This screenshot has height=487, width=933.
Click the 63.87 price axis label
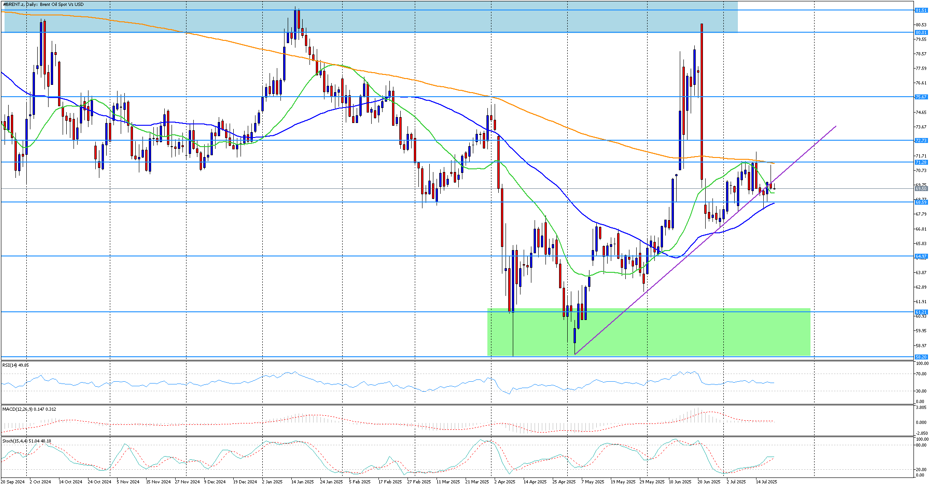pos(921,272)
